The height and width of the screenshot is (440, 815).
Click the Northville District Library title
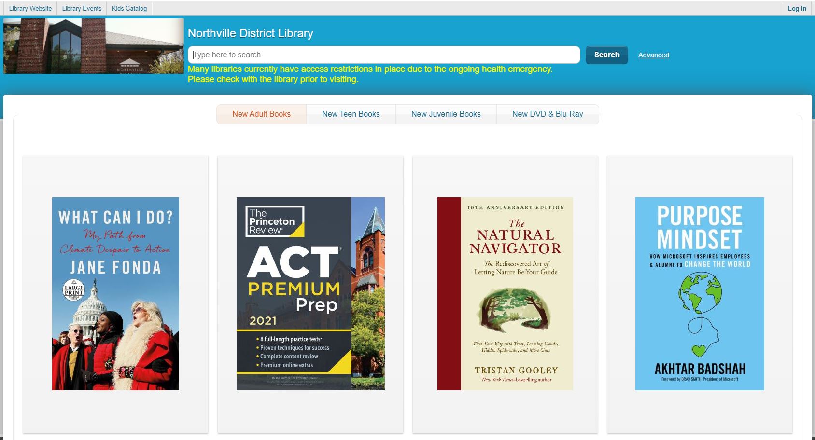pyautogui.click(x=251, y=33)
